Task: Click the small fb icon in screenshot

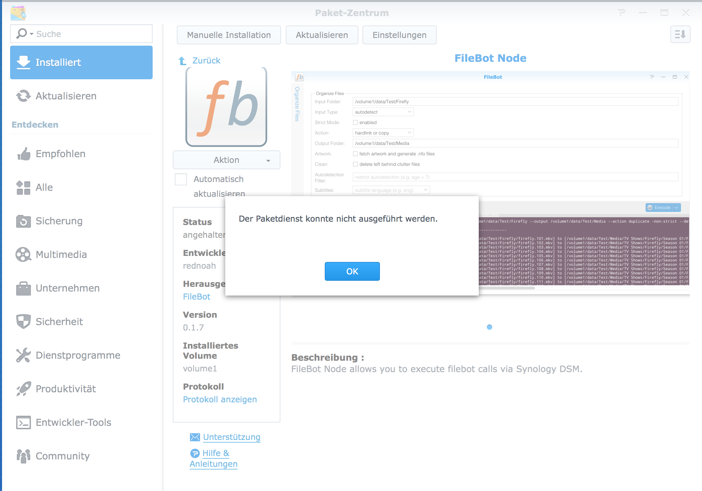Action: (299, 77)
